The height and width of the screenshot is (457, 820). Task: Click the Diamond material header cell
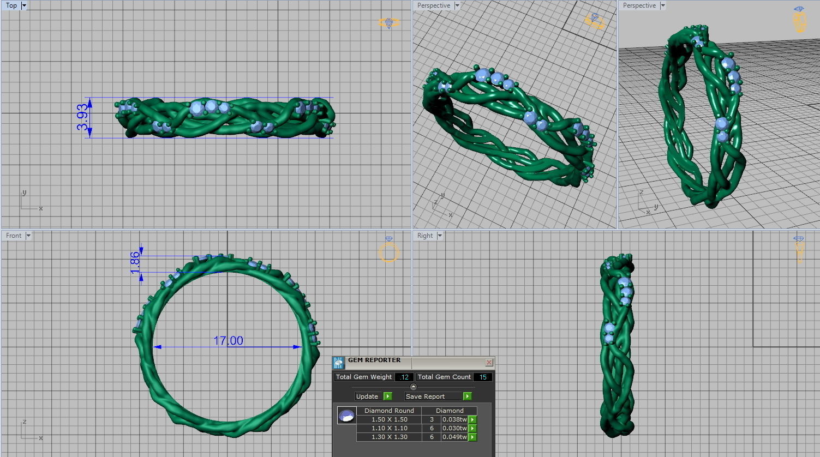tap(450, 411)
